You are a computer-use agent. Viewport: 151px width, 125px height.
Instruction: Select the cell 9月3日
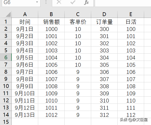click(25, 43)
